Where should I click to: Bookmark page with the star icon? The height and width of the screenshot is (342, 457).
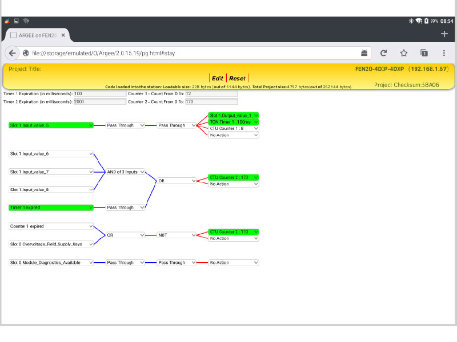(404, 53)
